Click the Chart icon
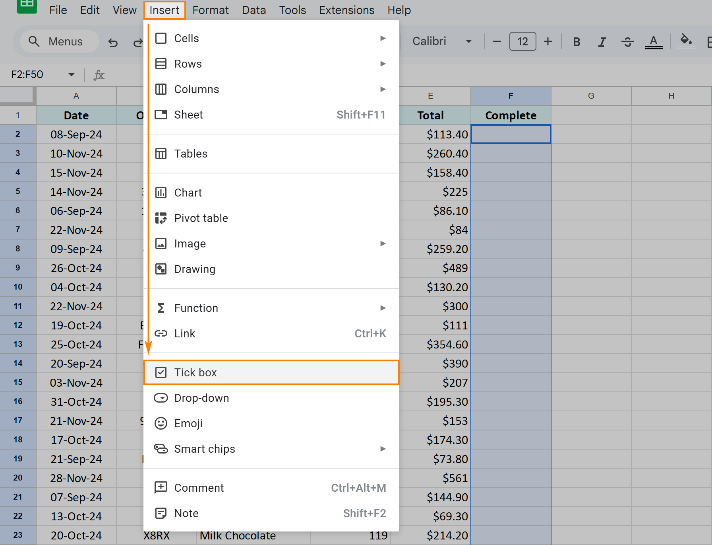This screenshot has width=712, height=545. 161,193
